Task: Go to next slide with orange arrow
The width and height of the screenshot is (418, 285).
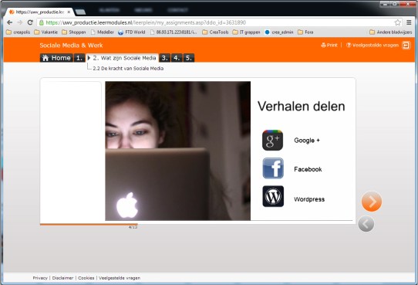Action: pyautogui.click(x=372, y=202)
